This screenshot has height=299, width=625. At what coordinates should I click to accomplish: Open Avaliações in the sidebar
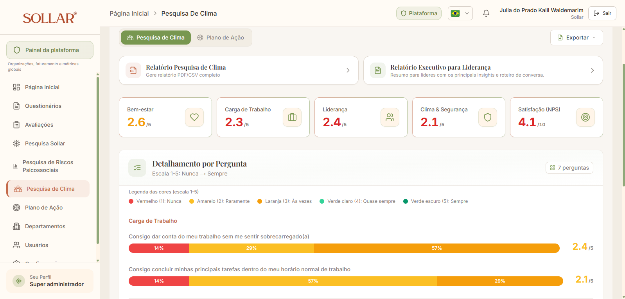(48, 125)
